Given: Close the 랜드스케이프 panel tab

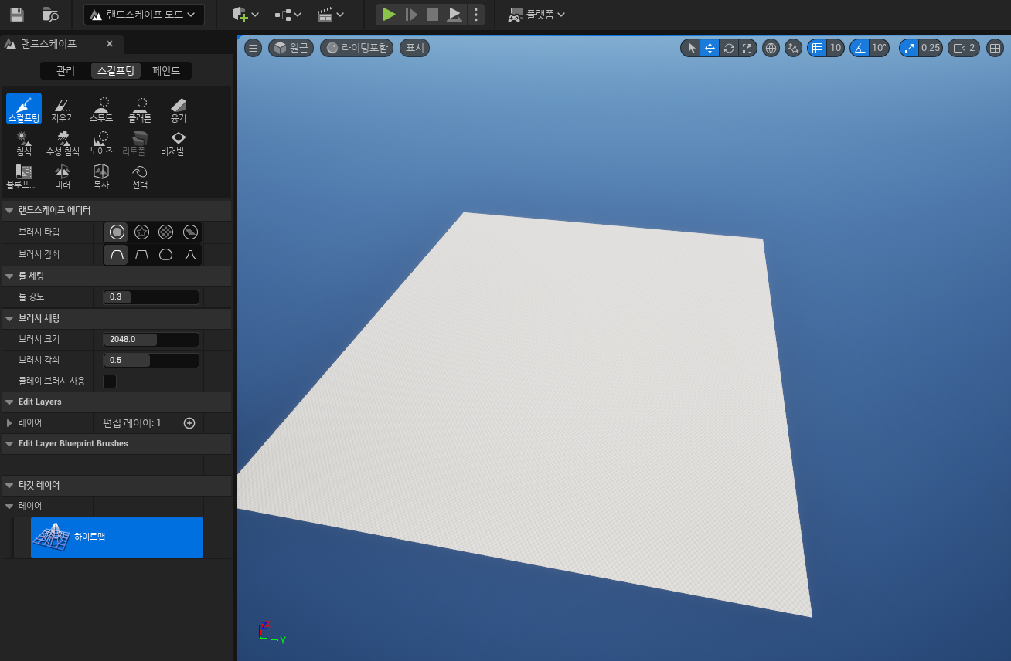Looking at the screenshot, I should pos(110,44).
